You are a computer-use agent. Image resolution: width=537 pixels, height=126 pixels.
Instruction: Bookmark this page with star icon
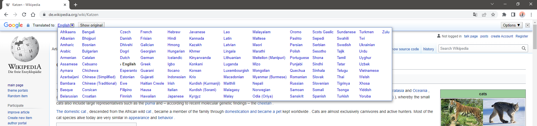(x=493, y=15)
